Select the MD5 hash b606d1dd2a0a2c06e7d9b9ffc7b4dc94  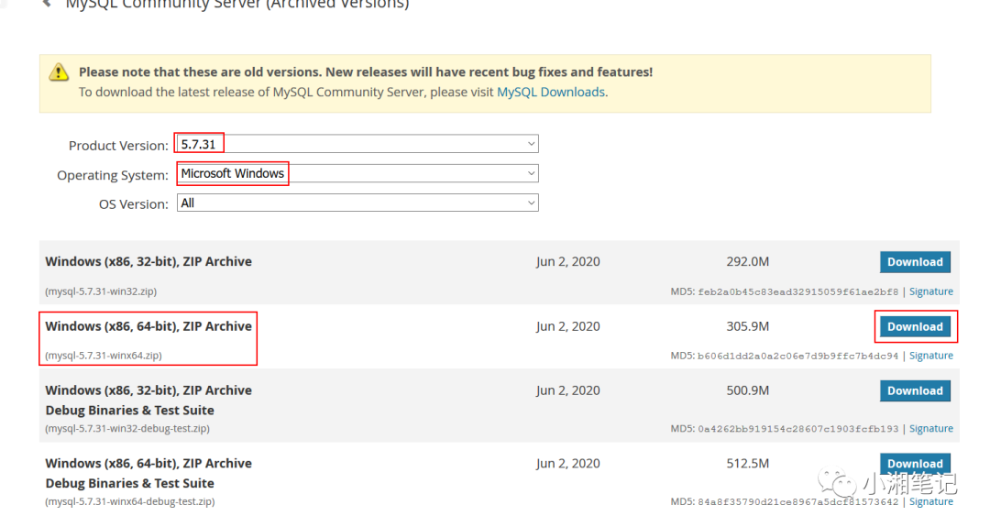pyautogui.click(x=798, y=356)
